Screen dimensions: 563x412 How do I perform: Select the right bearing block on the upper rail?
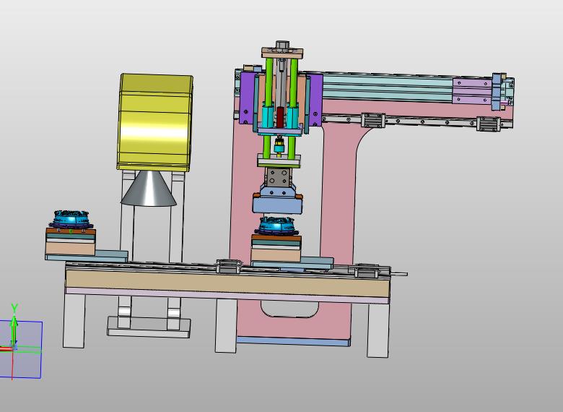[x=489, y=124]
